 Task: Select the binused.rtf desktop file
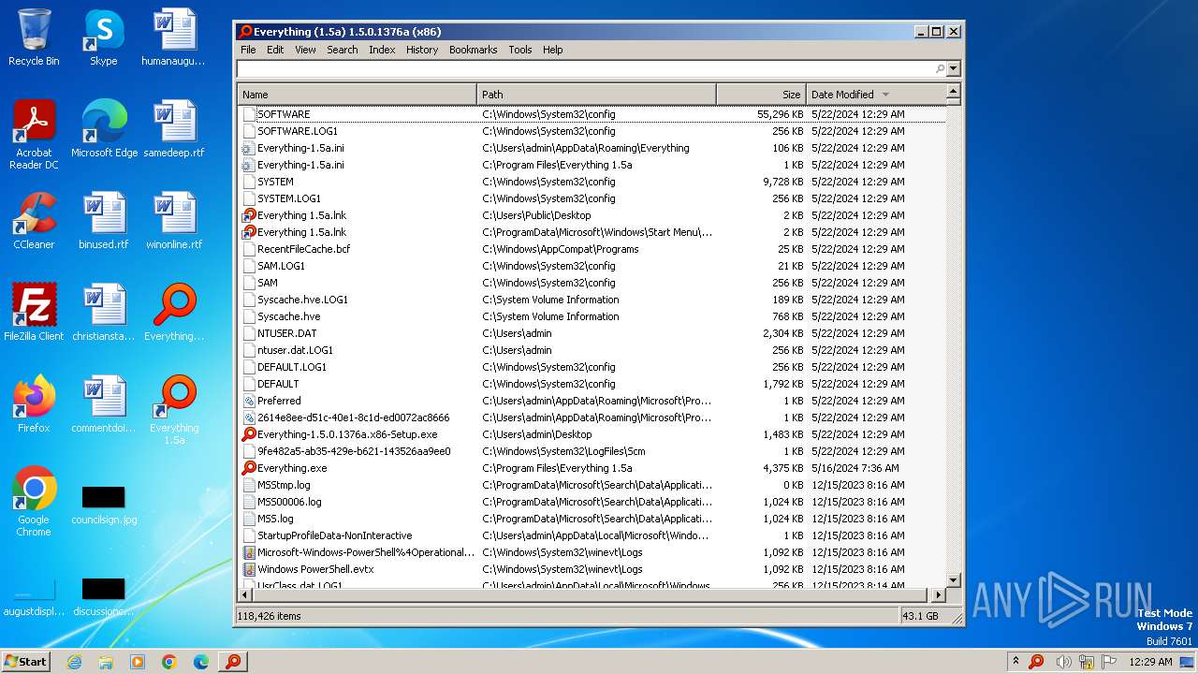[104, 221]
